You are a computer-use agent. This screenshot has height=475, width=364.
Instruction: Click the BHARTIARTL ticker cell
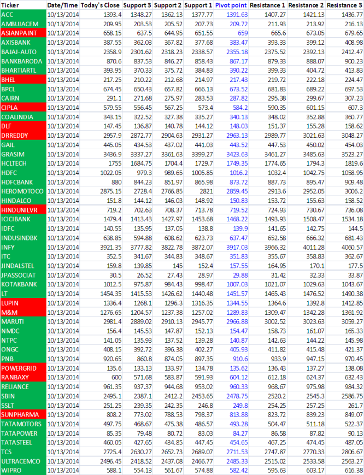coord(24,71)
